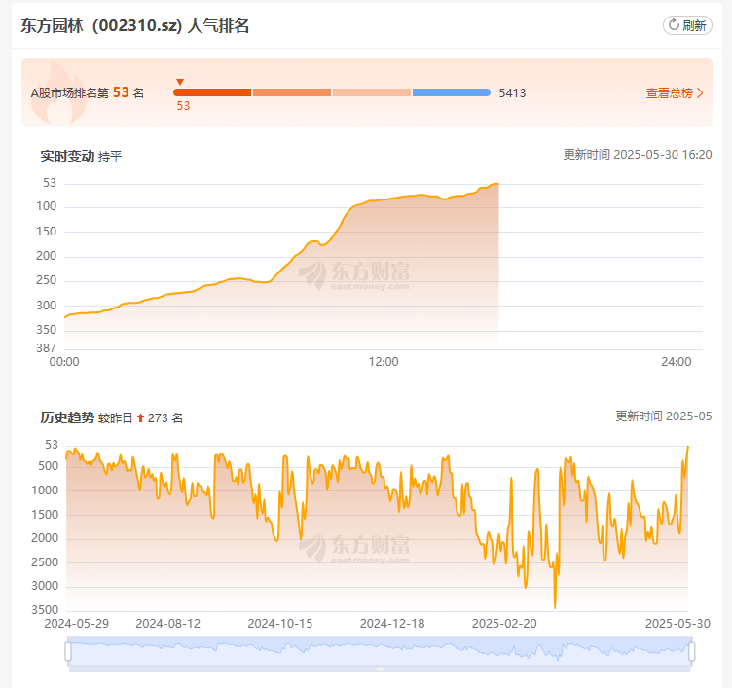Click the 387 label on realtime chart y-axis
The width and height of the screenshot is (732, 688).
pyautogui.click(x=46, y=348)
